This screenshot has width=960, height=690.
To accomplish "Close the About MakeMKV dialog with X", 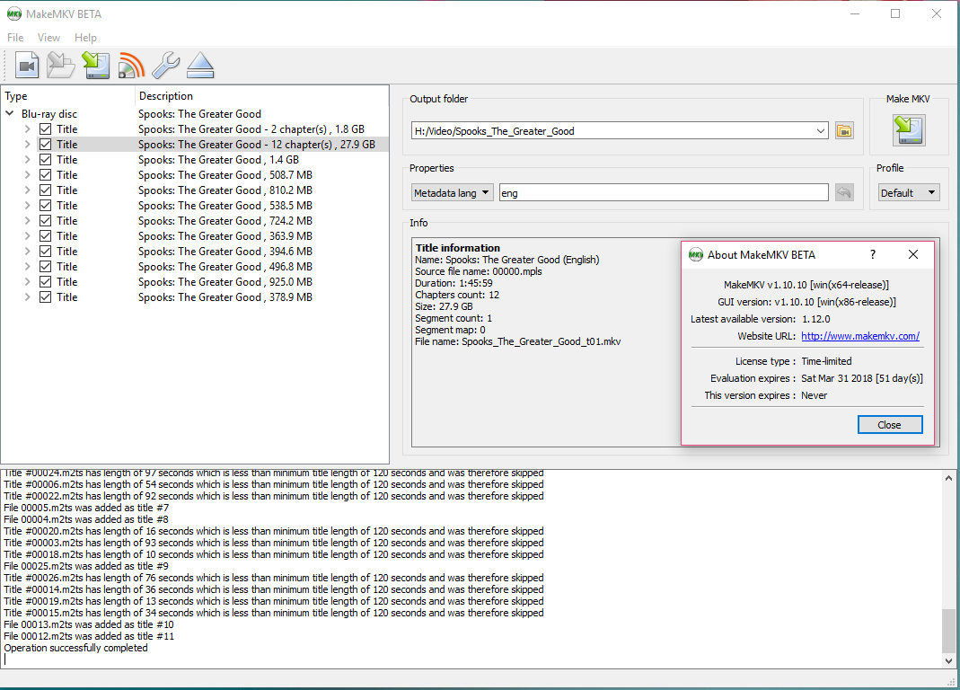I will click(913, 254).
